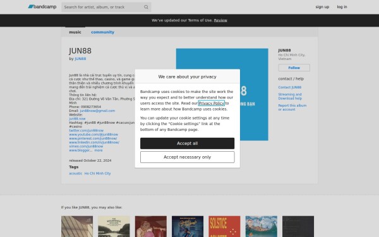
Task: Report this album or account
Action: [x=292, y=107]
